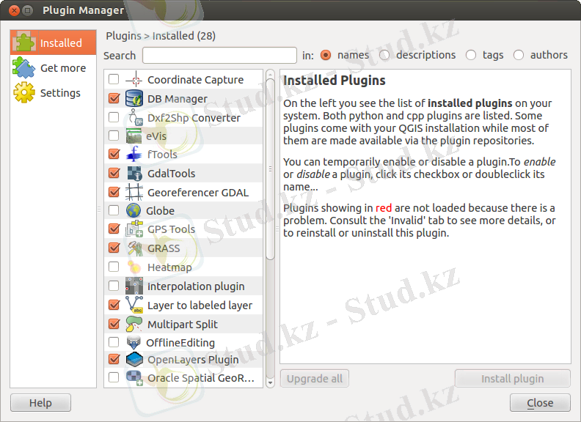Uncheck the Georeferencer GDAL checkbox
Screen dimensions: 581x422
[114, 192]
